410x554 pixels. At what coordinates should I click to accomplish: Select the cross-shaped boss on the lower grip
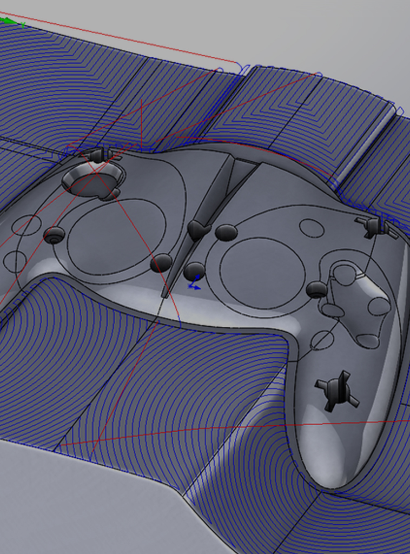pyautogui.click(x=336, y=391)
